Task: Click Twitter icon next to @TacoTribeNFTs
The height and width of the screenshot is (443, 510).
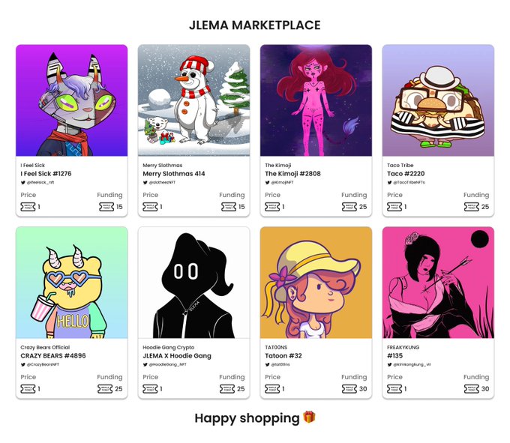Action: click(389, 183)
